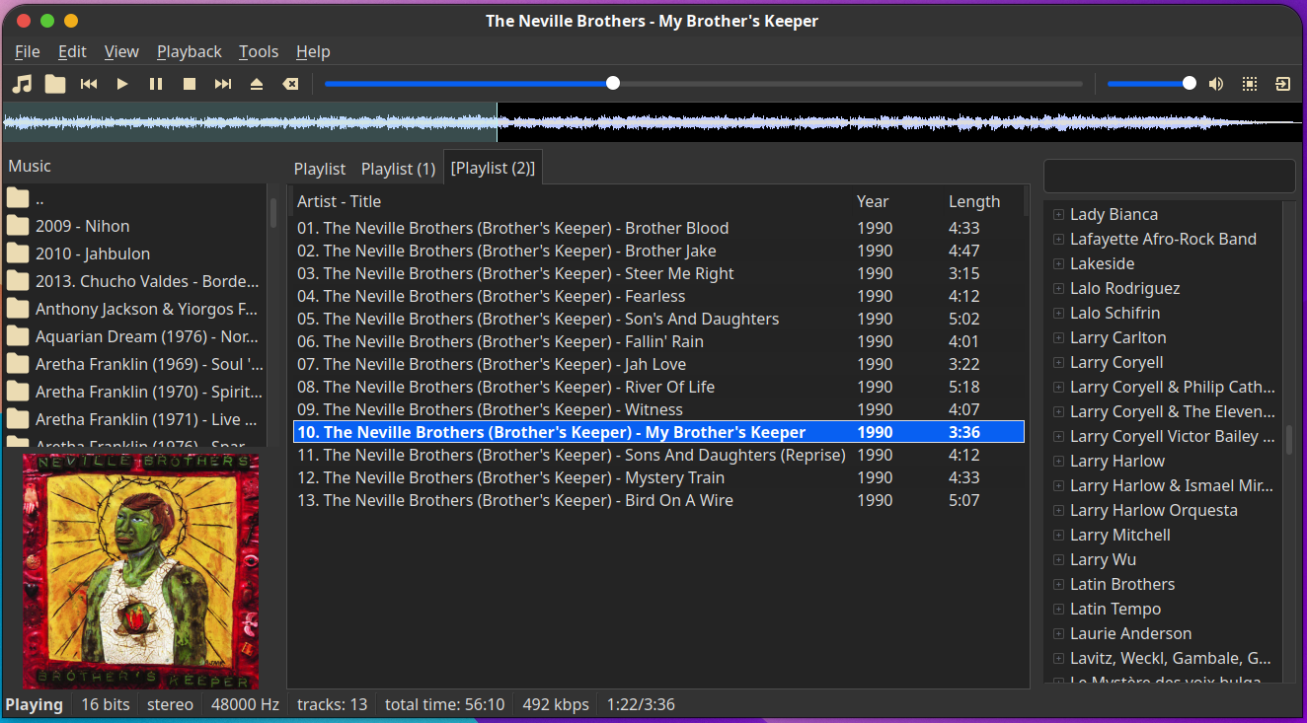Screen dimensions: 1307x723
Task: Select track 01 Brother Blood
Action: point(658,228)
